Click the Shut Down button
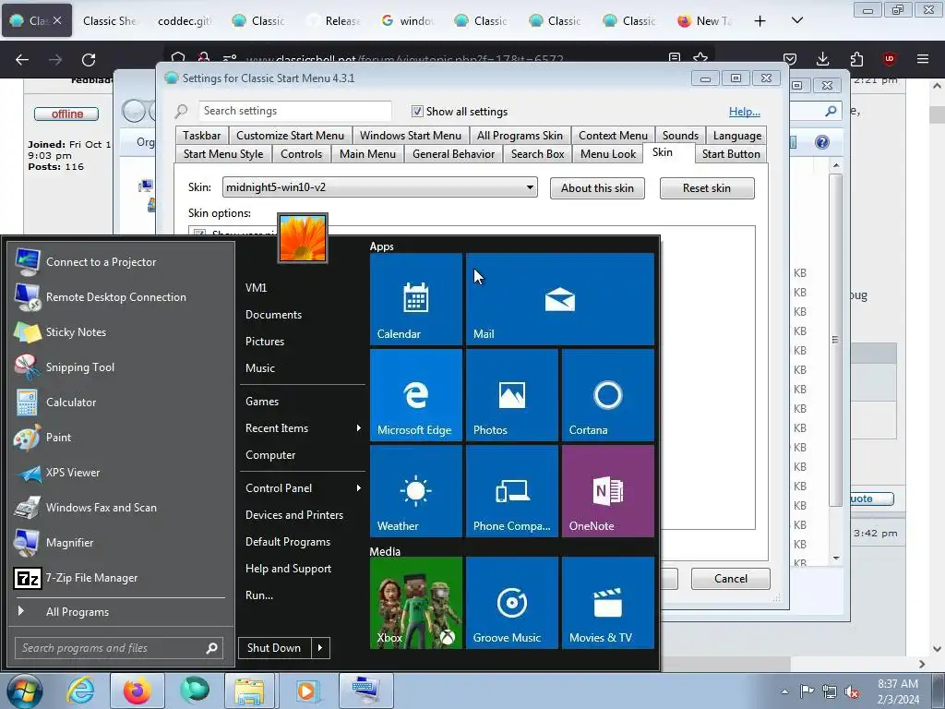This screenshot has width=945, height=709. pyautogui.click(x=275, y=648)
